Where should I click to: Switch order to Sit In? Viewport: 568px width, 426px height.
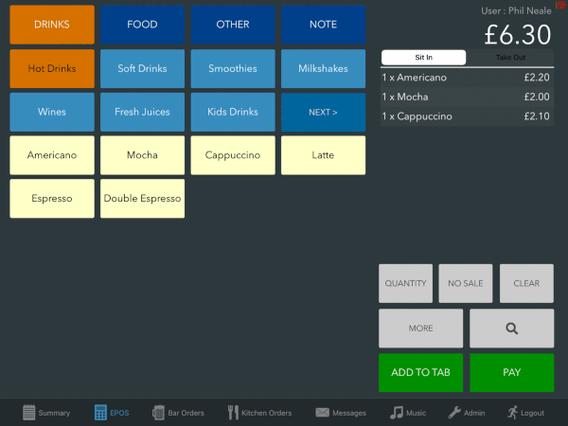(423, 58)
